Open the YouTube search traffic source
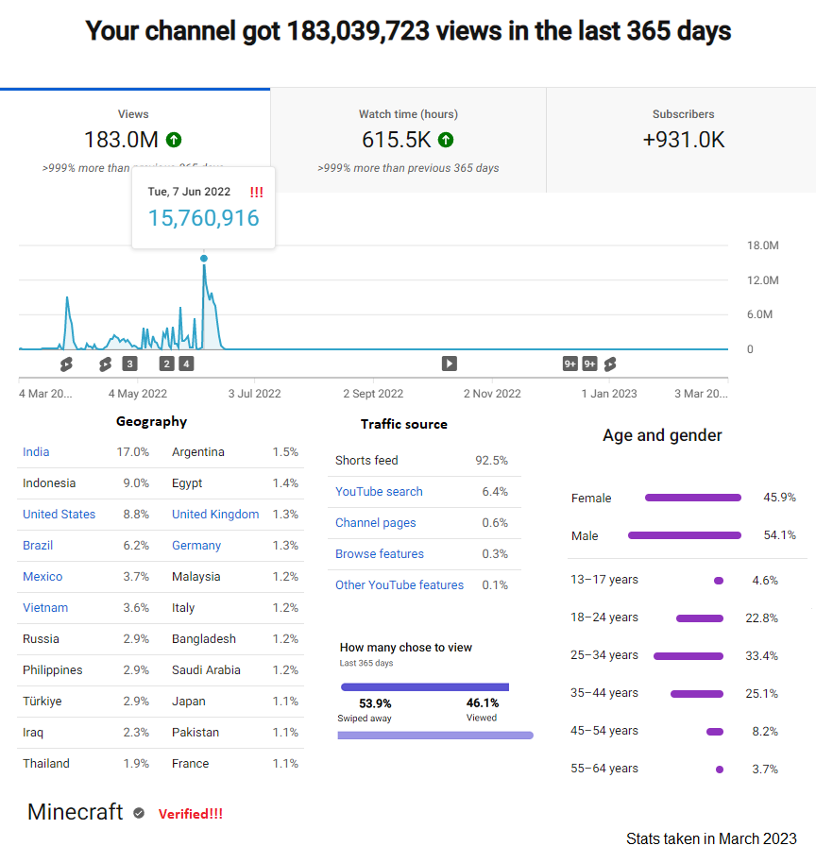The image size is (816, 846). tap(379, 492)
